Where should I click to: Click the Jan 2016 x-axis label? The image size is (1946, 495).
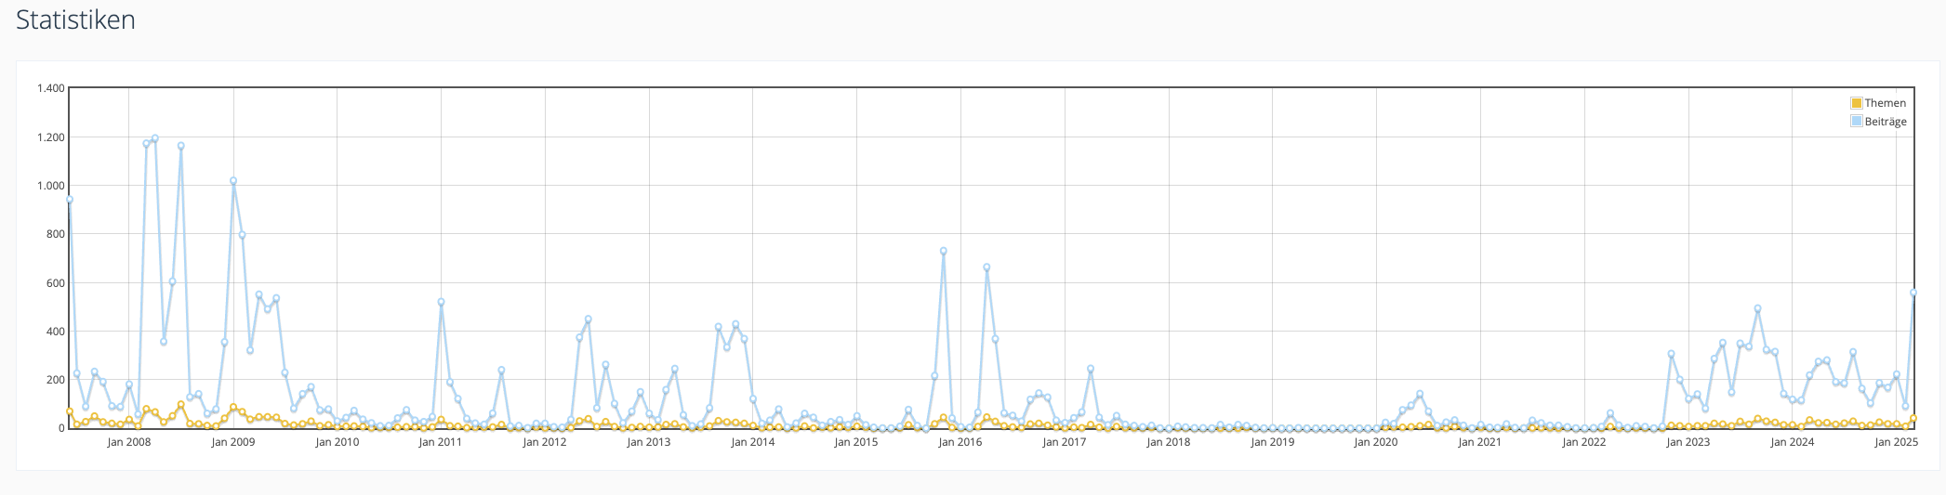tap(960, 442)
